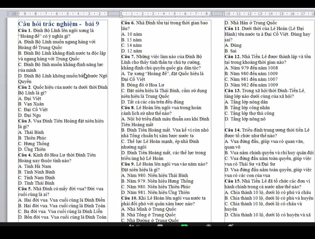The image size is (315, 239).
Task: Click 'Câu 7' question label
Action: (128, 57)
